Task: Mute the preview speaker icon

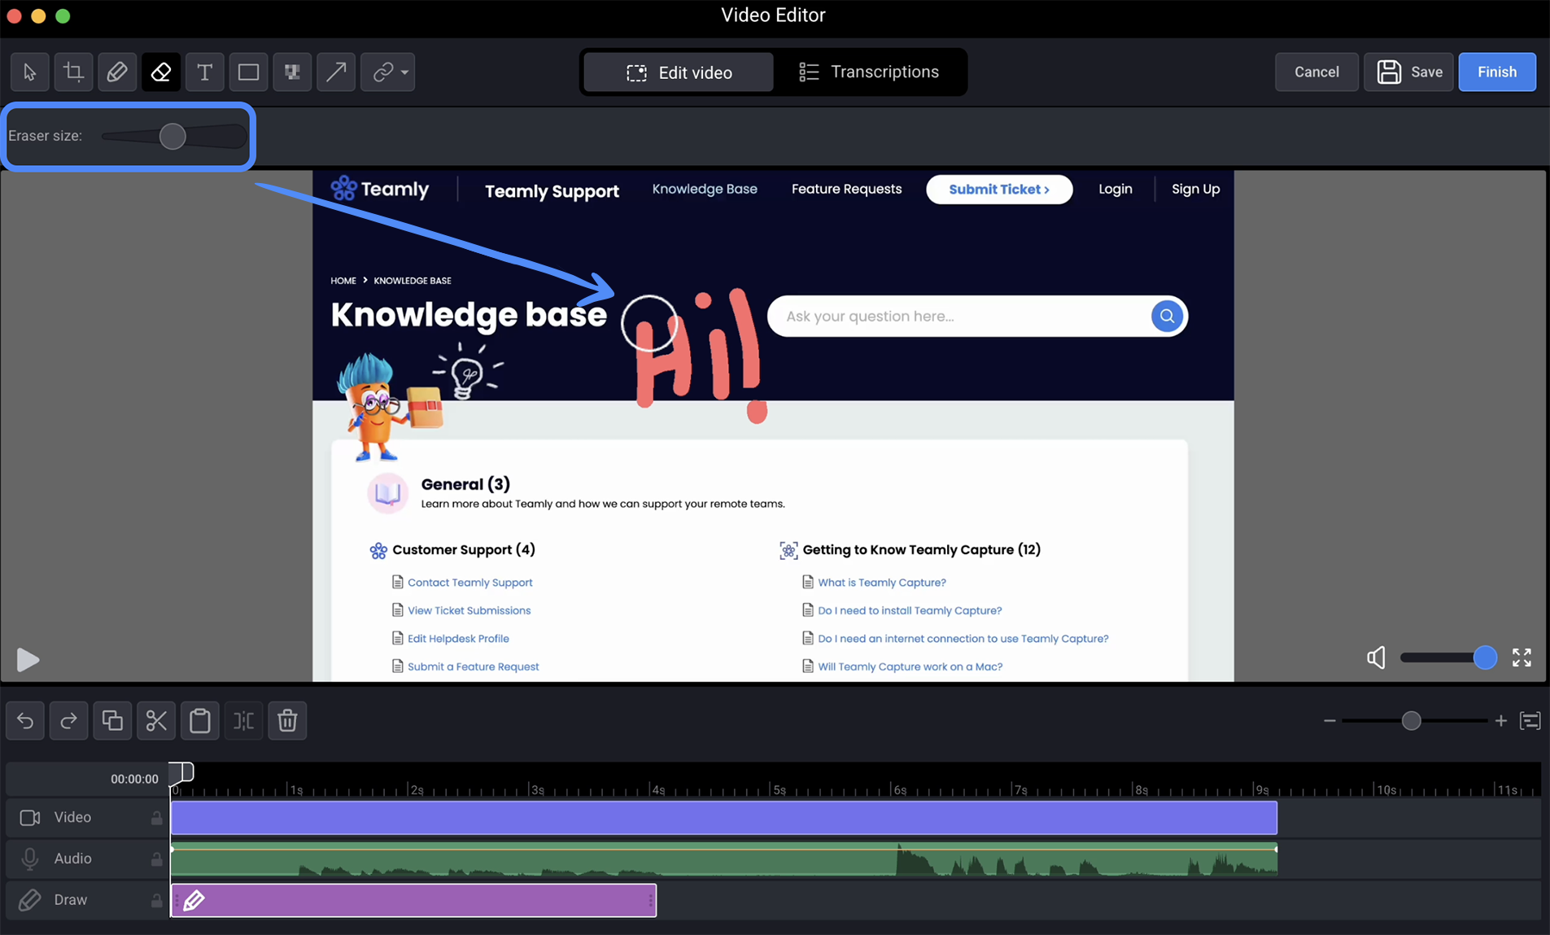Action: point(1376,658)
